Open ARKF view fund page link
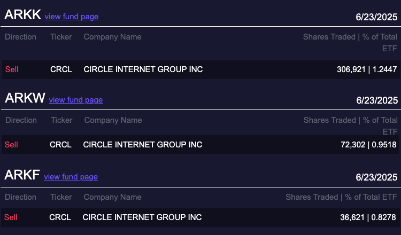401x235 pixels. tap(71, 177)
